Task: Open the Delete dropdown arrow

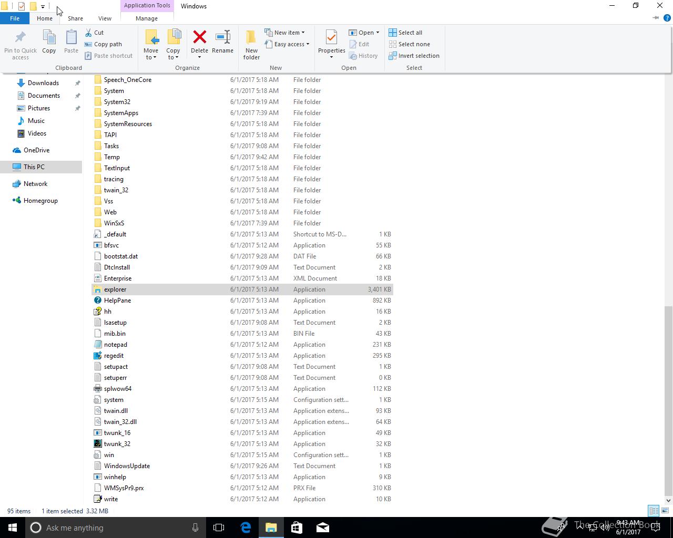Action: (199, 57)
